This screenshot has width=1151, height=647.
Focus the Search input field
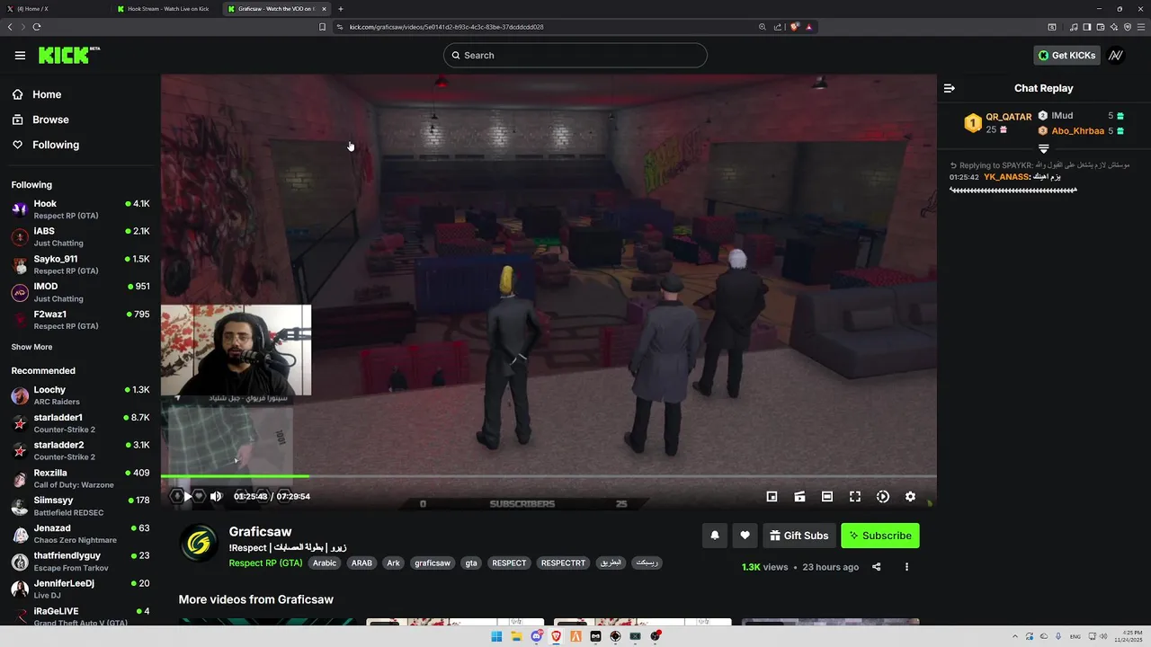click(x=575, y=56)
